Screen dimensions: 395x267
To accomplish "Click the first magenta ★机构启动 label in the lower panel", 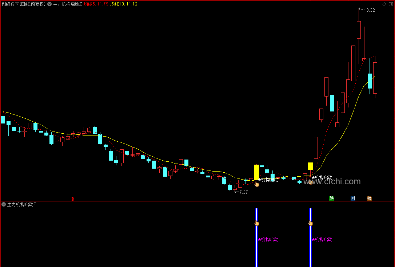I will pyautogui.click(x=268, y=239).
